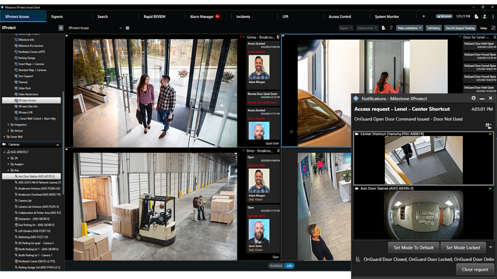
Task: Select the Parking Garage view
Action: coord(27,58)
